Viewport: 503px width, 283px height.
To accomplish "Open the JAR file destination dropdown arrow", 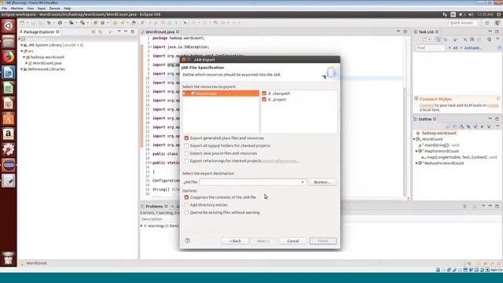I will pyautogui.click(x=302, y=182).
